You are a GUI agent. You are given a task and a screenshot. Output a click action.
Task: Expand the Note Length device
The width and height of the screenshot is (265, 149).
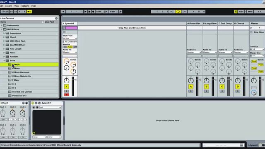click(4, 49)
